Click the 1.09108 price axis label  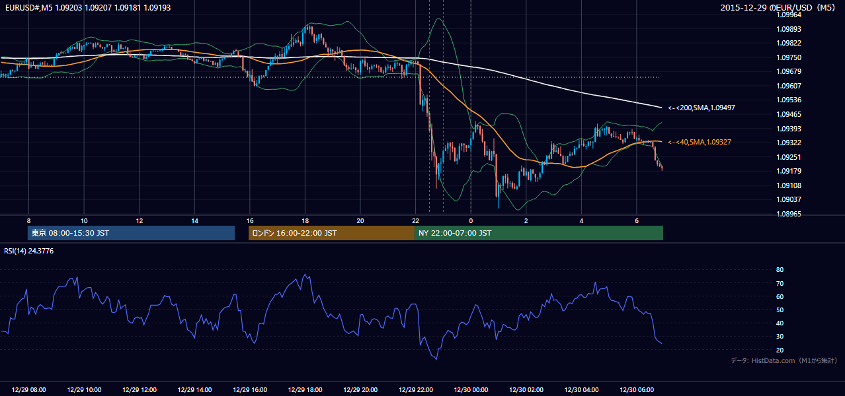coord(789,185)
